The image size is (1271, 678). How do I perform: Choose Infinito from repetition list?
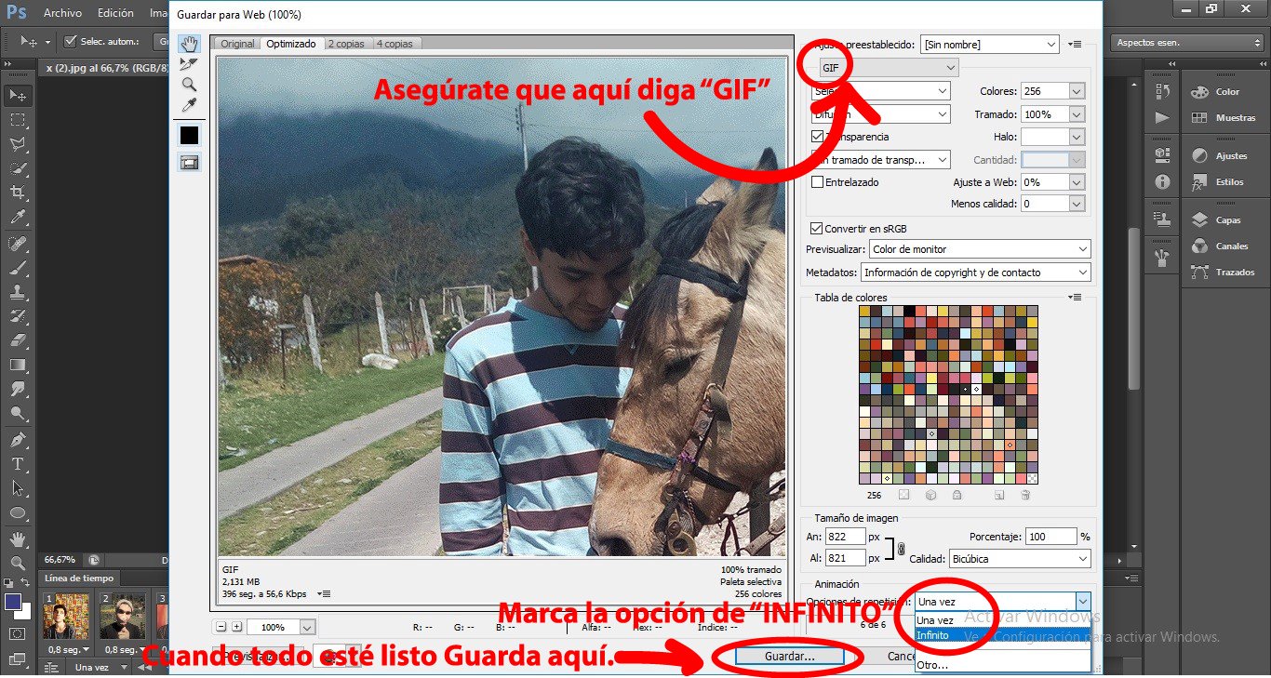[1002, 635]
